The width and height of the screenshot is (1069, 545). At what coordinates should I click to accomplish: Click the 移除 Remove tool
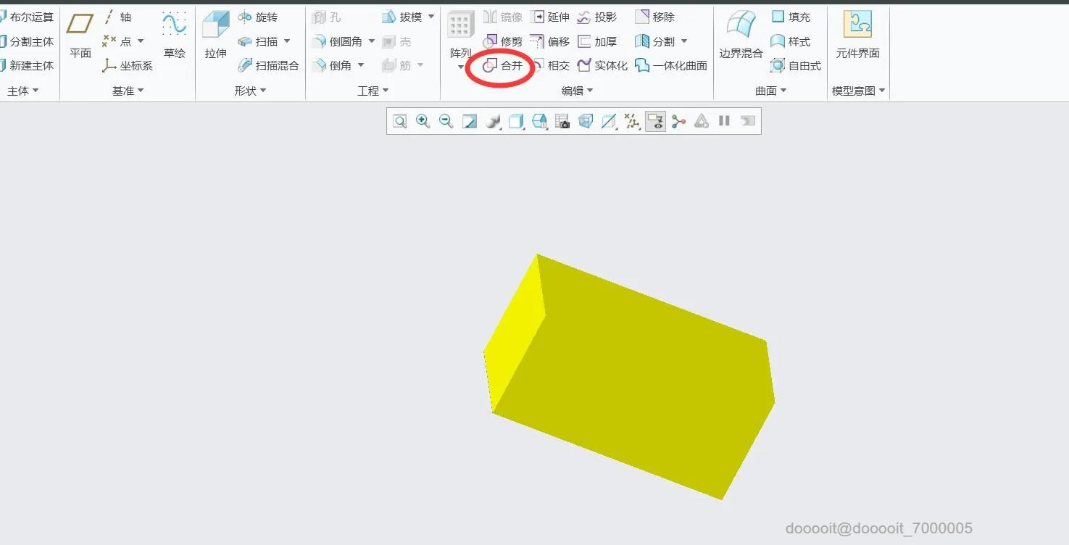(x=655, y=17)
